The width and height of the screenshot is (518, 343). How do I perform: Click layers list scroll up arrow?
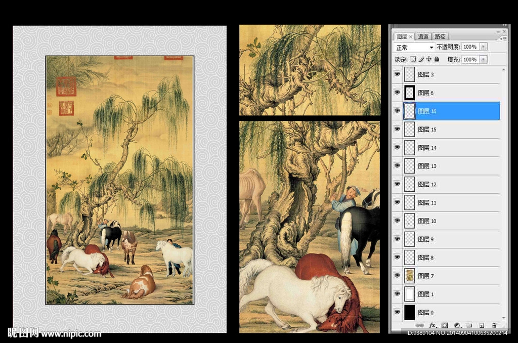503,69
